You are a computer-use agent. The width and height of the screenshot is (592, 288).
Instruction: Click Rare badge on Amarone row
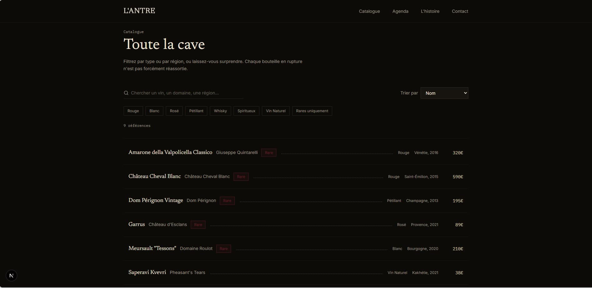pos(269,153)
